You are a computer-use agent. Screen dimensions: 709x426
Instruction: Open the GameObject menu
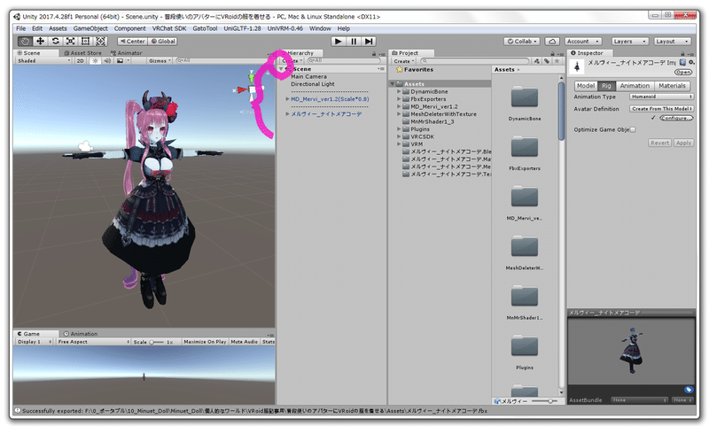point(90,28)
